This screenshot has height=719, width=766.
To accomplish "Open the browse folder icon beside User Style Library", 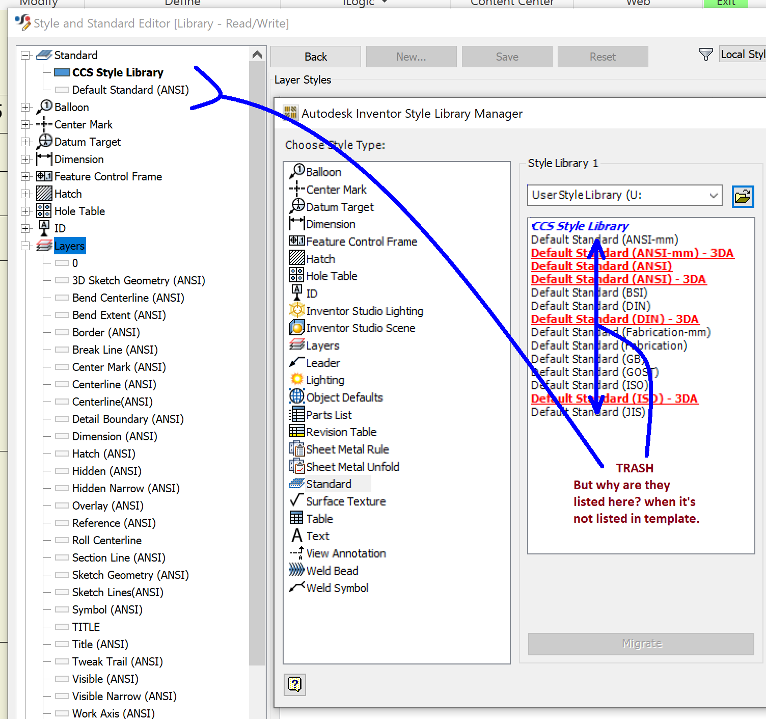I will [x=743, y=196].
